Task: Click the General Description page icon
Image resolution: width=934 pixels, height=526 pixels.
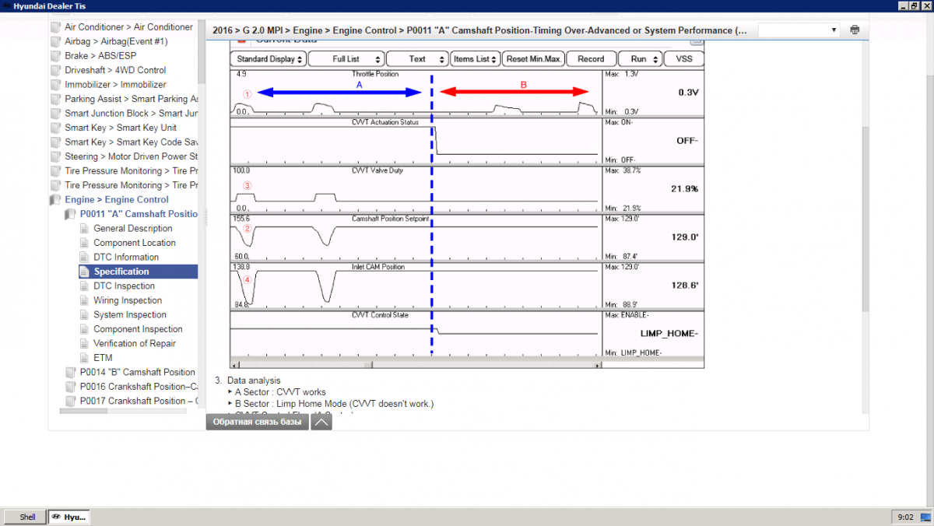Action: [x=85, y=229]
